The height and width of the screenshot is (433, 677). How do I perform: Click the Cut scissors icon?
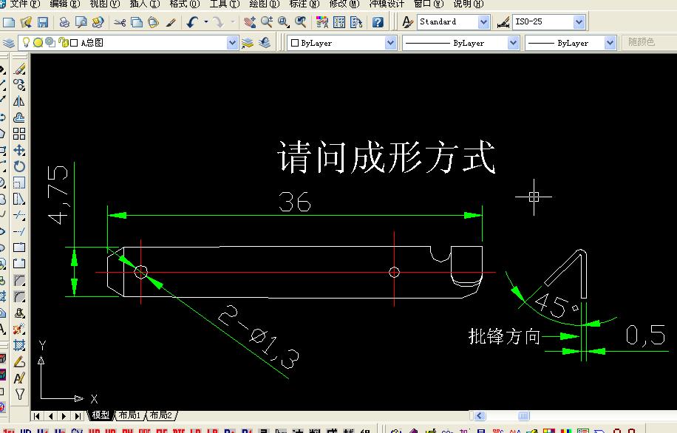[x=120, y=22]
